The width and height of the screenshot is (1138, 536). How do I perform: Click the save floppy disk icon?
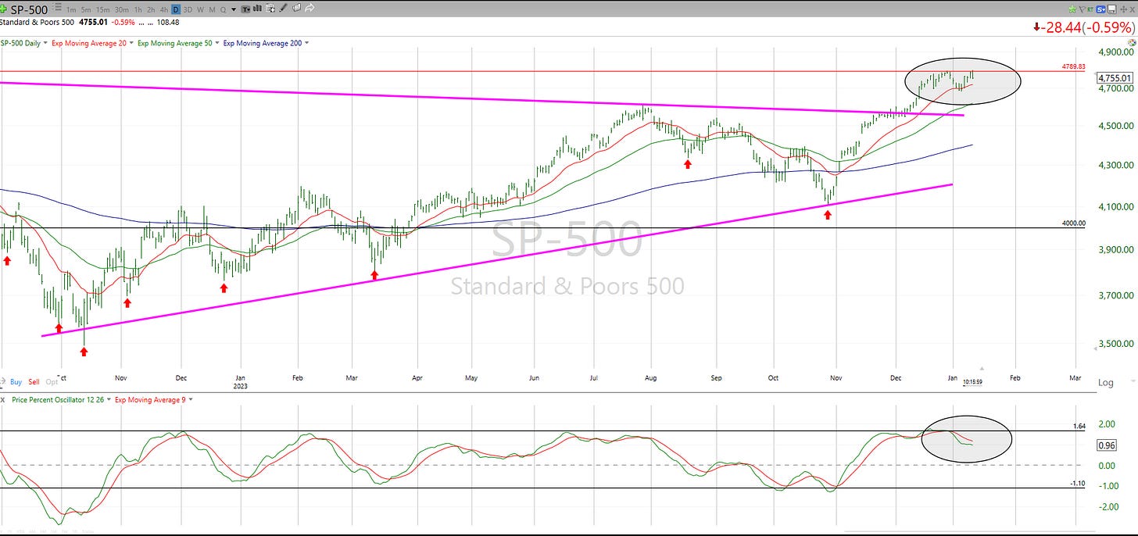tap(1111, 9)
